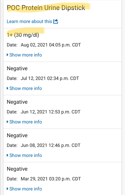Image resolution: width=125 pixels, height=195 pixels.
Task: Click the Mar 29, 2021 03:20 p.m. date line
Action: (44, 179)
